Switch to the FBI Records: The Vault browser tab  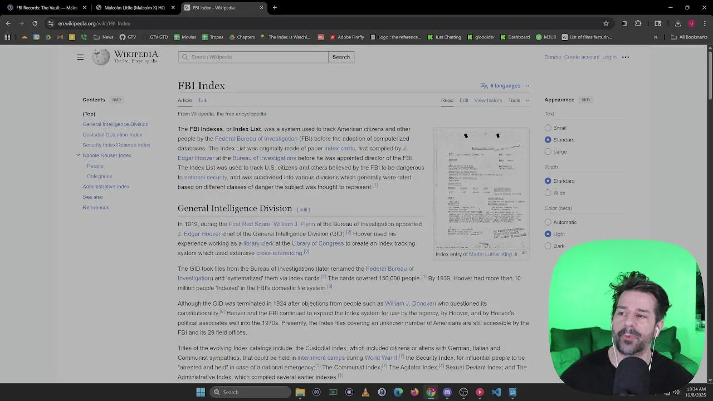click(47, 8)
